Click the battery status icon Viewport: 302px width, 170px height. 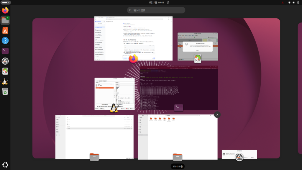pos(298,2)
